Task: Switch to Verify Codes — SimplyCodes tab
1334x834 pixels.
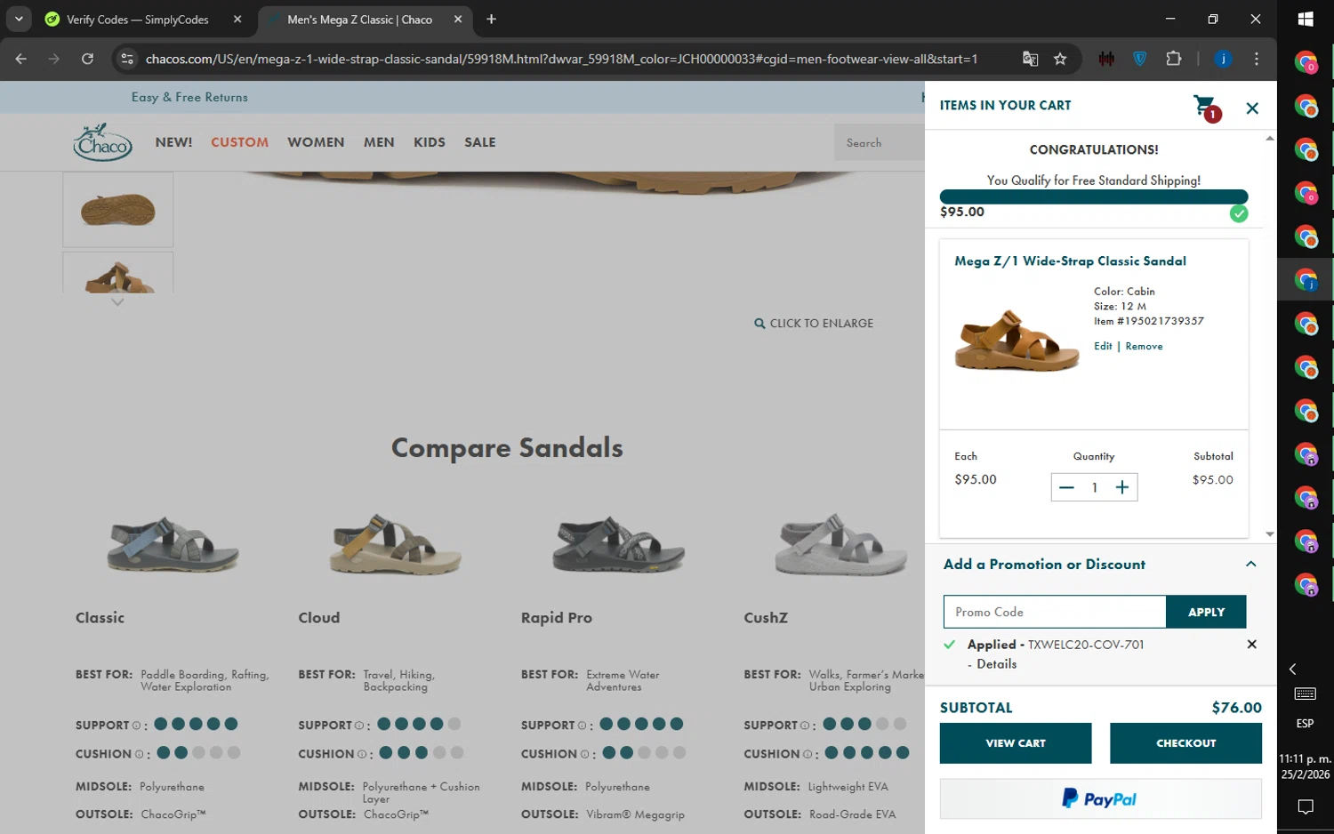Action: (138, 20)
